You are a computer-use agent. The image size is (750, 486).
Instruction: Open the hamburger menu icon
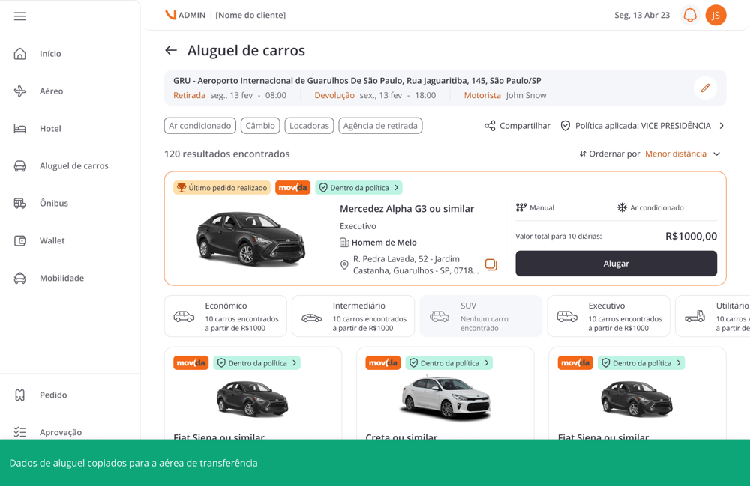tap(19, 16)
